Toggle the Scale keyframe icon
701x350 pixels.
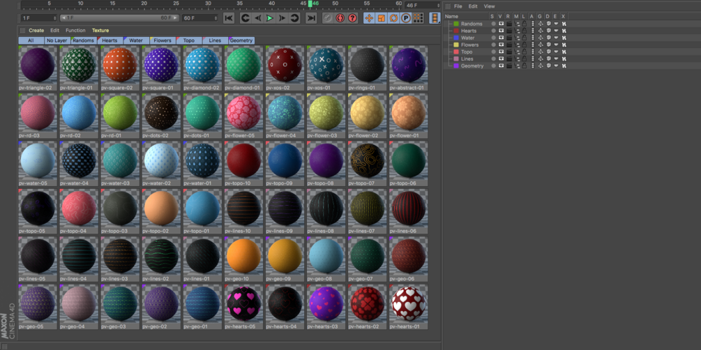coord(382,18)
